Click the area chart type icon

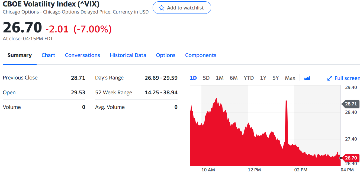[307, 78]
